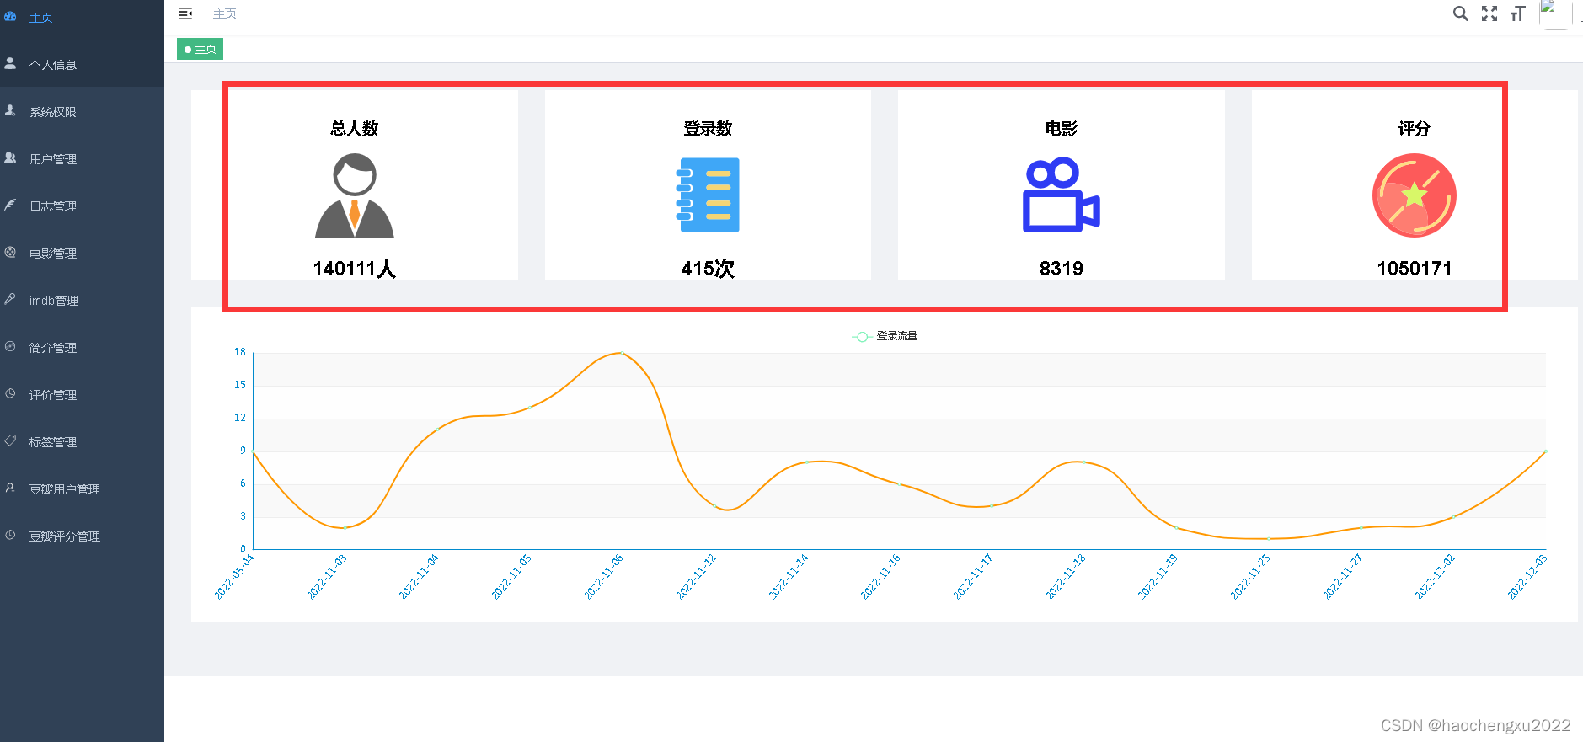
Task: Click the red star rating icon
Action: click(1415, 195)
